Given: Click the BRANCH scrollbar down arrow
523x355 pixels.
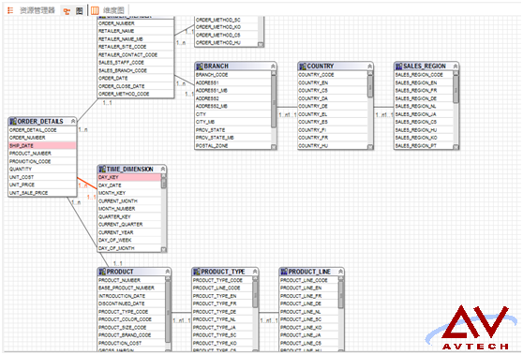Looking at the screenshot, I should [274, 147].
